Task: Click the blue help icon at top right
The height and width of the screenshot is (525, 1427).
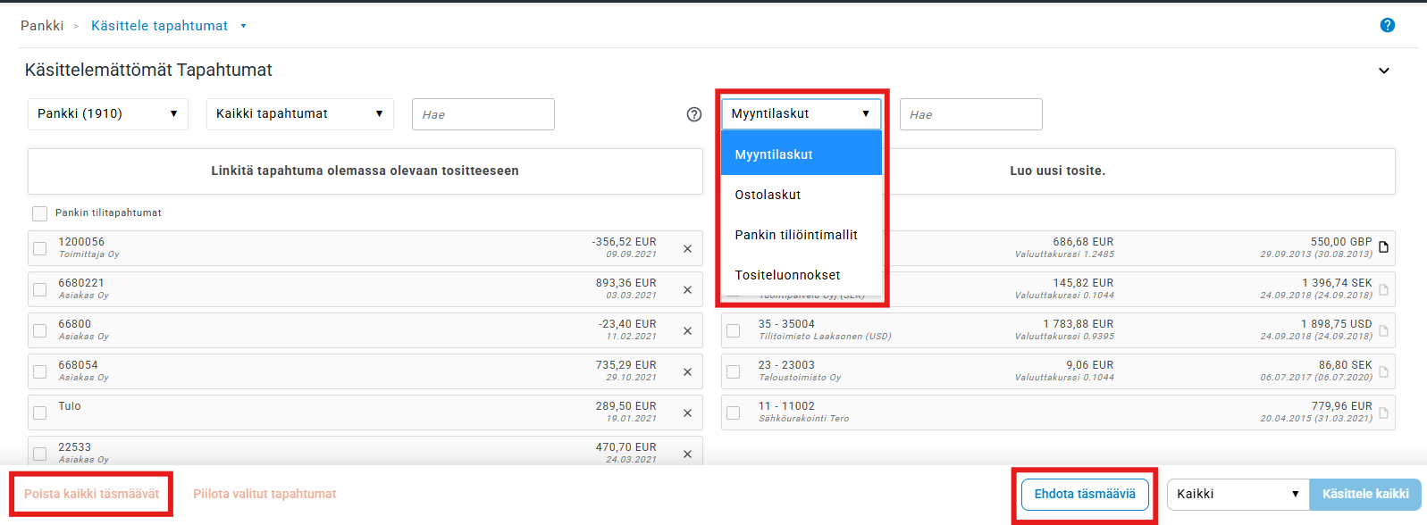Action: coord(1387,25)
